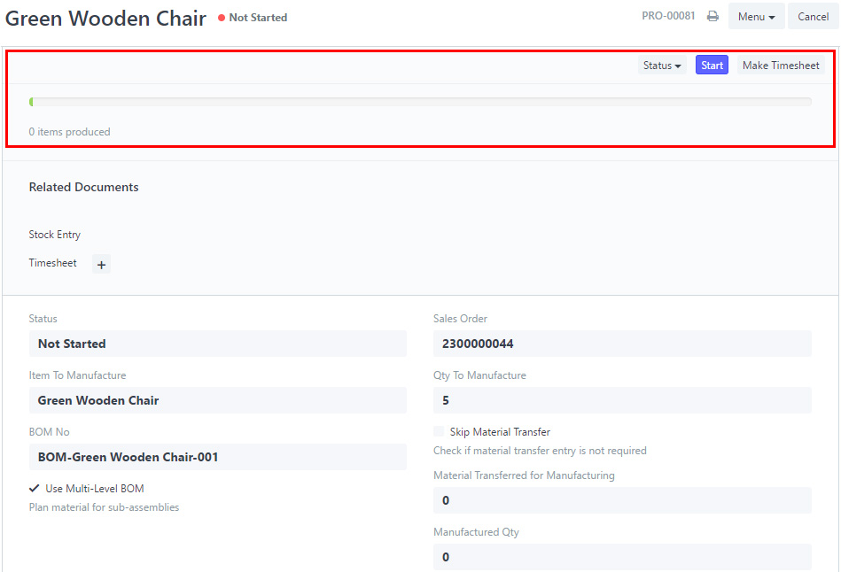Click the Qty To Manufacture field

point(622,400)
